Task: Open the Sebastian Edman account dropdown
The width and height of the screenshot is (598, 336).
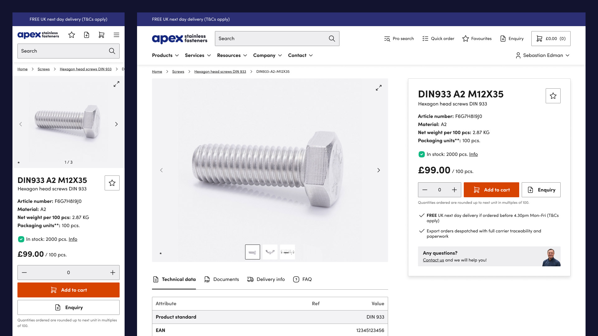Action: click(x=543, y=55)
